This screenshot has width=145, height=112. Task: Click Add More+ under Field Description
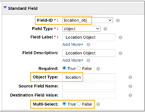(x=73, y=60)
